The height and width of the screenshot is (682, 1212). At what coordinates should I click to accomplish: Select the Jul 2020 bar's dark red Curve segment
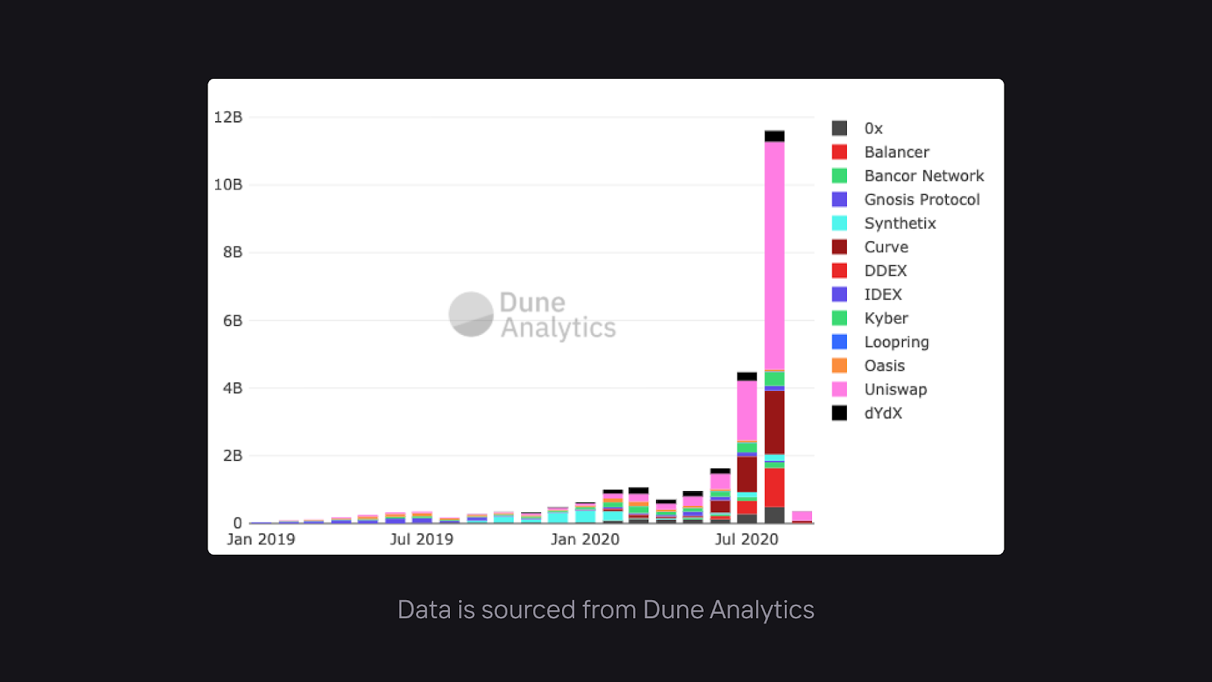pyautogui.click(x=747, y=474)
